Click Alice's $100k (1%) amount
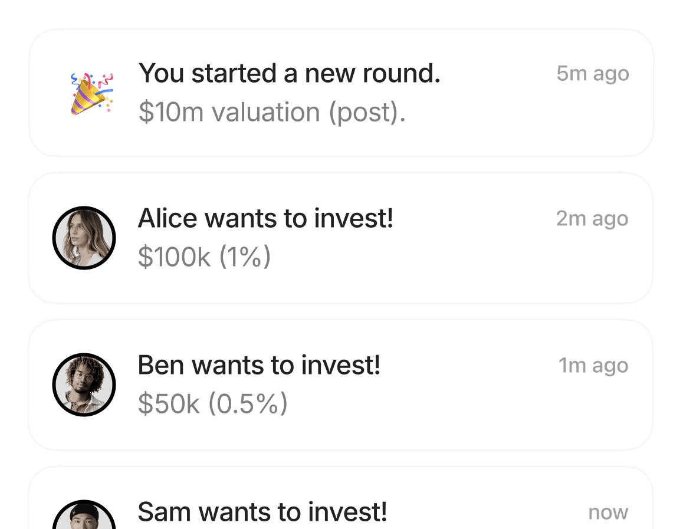 click(204, 257)
